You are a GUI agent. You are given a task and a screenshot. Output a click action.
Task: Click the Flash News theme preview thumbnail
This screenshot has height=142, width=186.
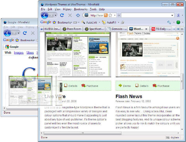148,54
